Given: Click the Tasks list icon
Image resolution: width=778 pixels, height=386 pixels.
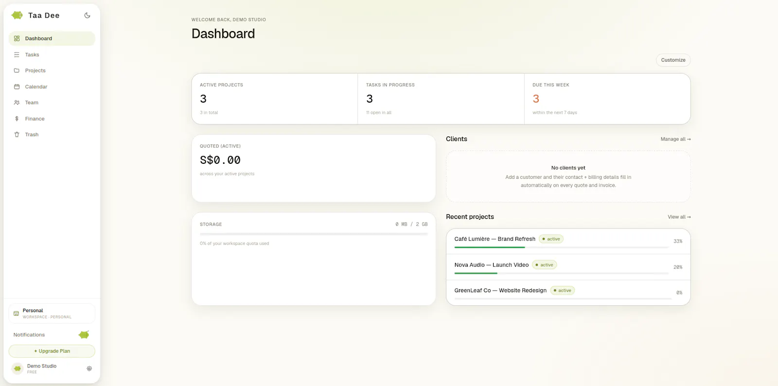Looking at the screenshot, I should pyautogui.click(x=17, y=54).
